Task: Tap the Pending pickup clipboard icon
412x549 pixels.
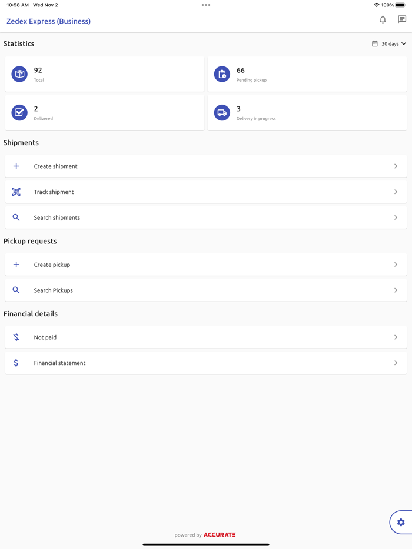Action: pos(222,74)
